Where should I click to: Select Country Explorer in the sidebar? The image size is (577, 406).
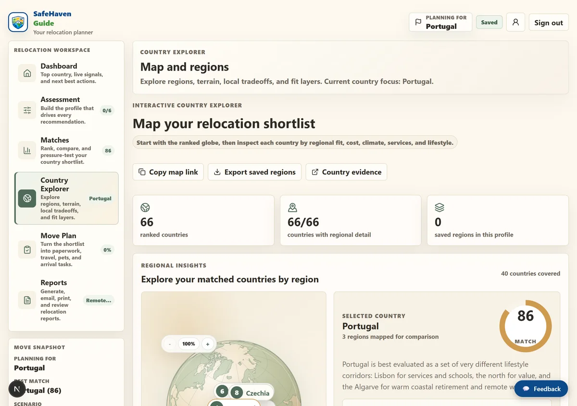[66, 198]
